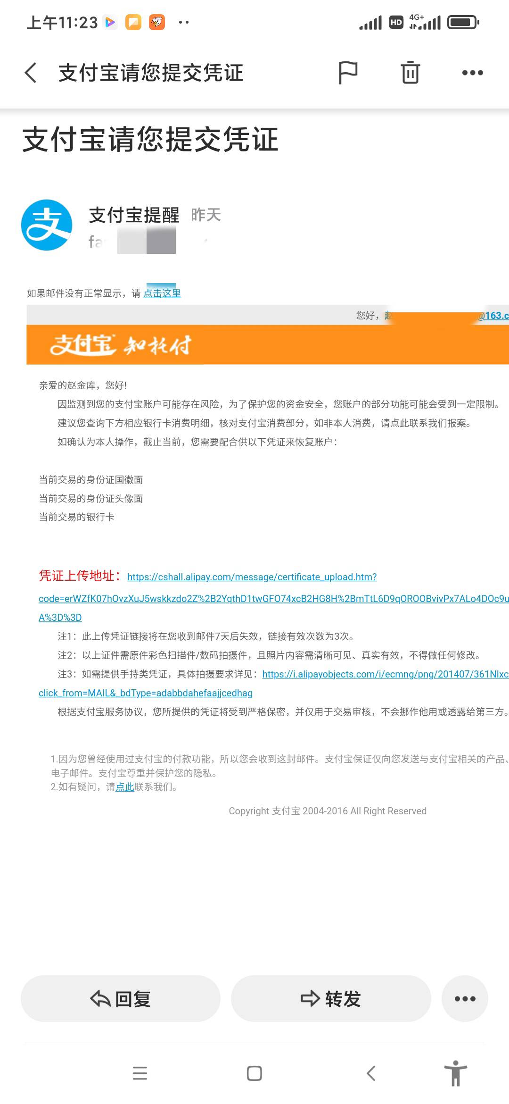Image resolution: width=509 pixels, height=1104 pixels.
Task: Open the i.alipayobjects.com photo requirements link
Action: pyautogui.click(x=386, y=674)
